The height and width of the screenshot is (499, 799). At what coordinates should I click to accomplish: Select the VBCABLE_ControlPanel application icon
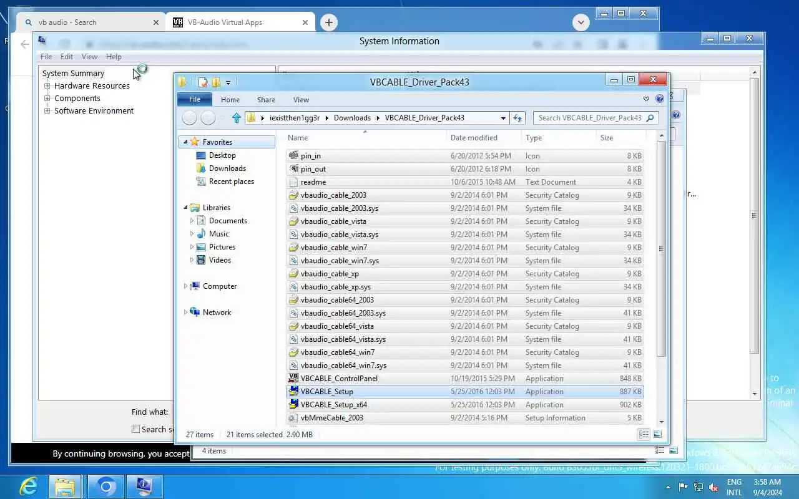point(293,379)
